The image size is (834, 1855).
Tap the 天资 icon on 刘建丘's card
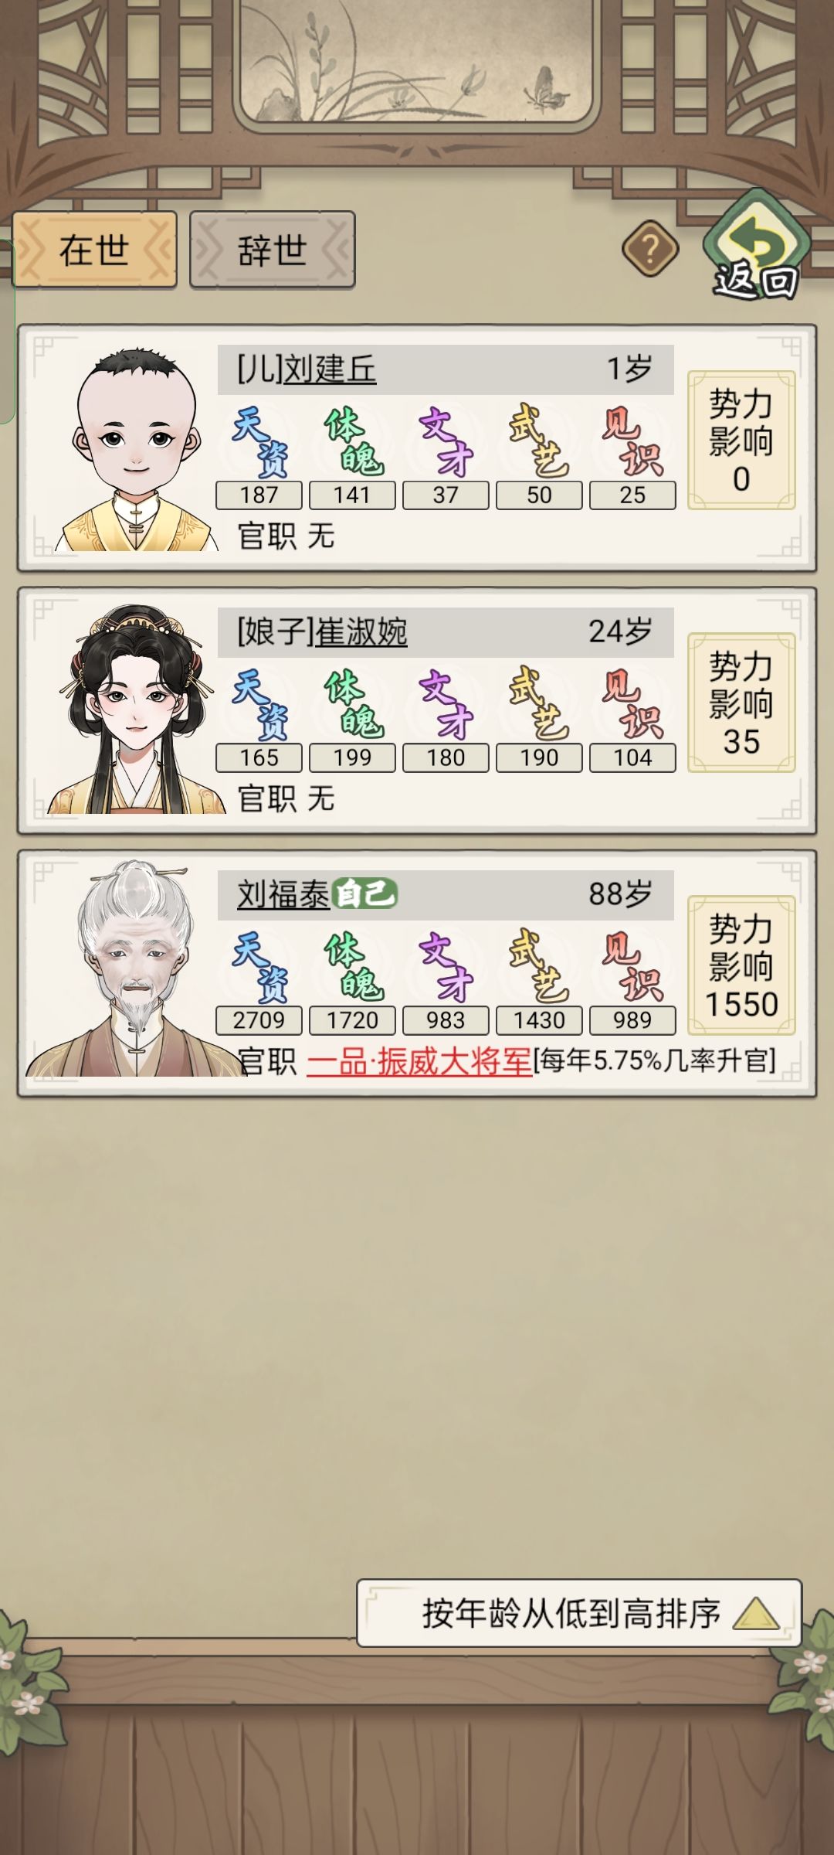pos(259,442)
